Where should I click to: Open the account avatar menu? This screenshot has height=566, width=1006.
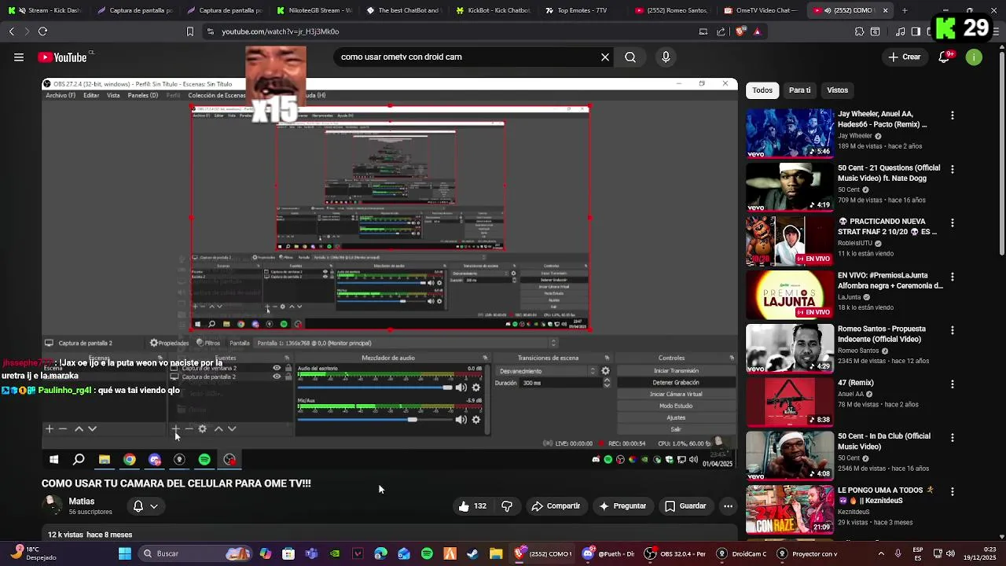click(974, 57)
